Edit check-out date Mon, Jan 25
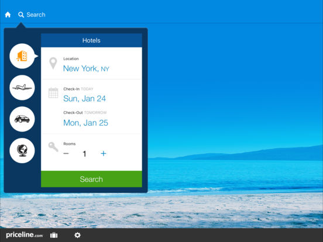 (85, 123)
